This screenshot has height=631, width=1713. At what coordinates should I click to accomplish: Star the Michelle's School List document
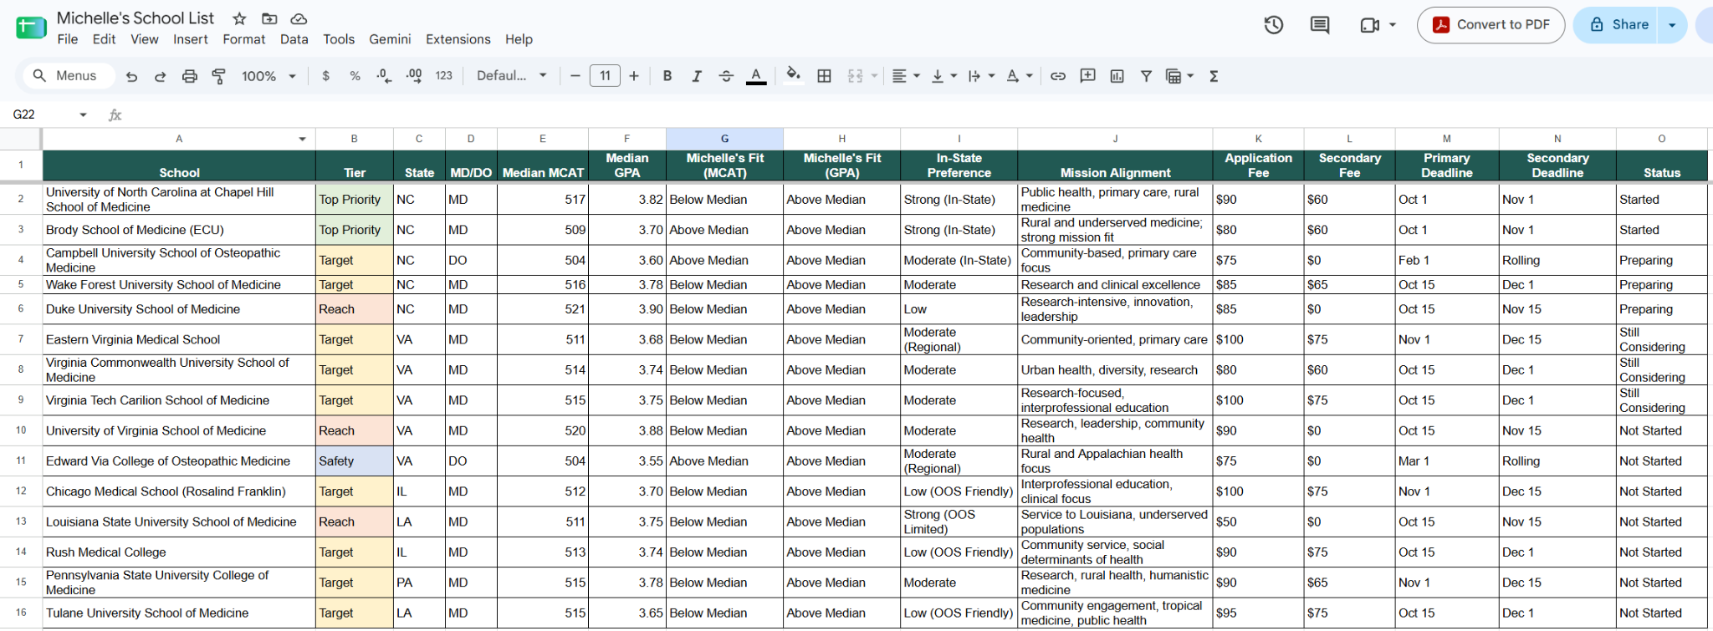click(x=239, y=18)
